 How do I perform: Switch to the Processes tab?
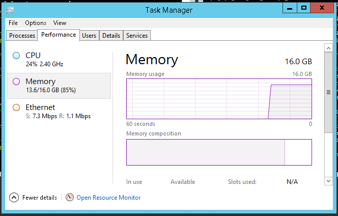(22, 36)
